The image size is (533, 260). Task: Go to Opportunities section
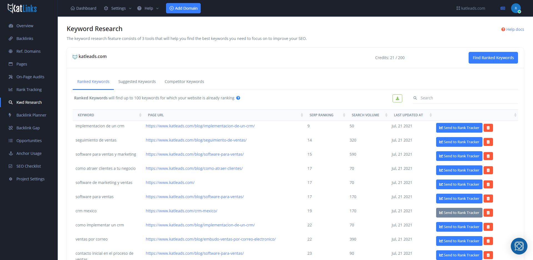pyautogui.click(x=29, y=141)
